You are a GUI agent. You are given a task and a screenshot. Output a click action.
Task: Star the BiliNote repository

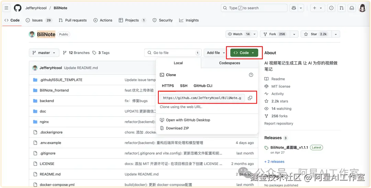click(x=316, y=34)
